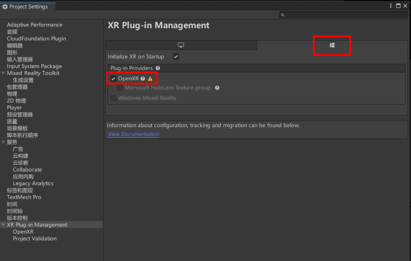Select the Project Settings window tab
411x261 pixels.
[x=28, y=7]
